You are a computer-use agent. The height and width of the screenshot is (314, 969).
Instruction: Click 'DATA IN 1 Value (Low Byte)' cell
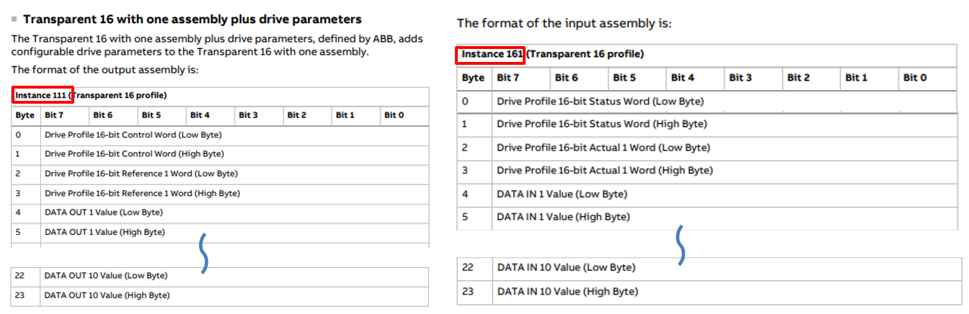click(562, 194)
